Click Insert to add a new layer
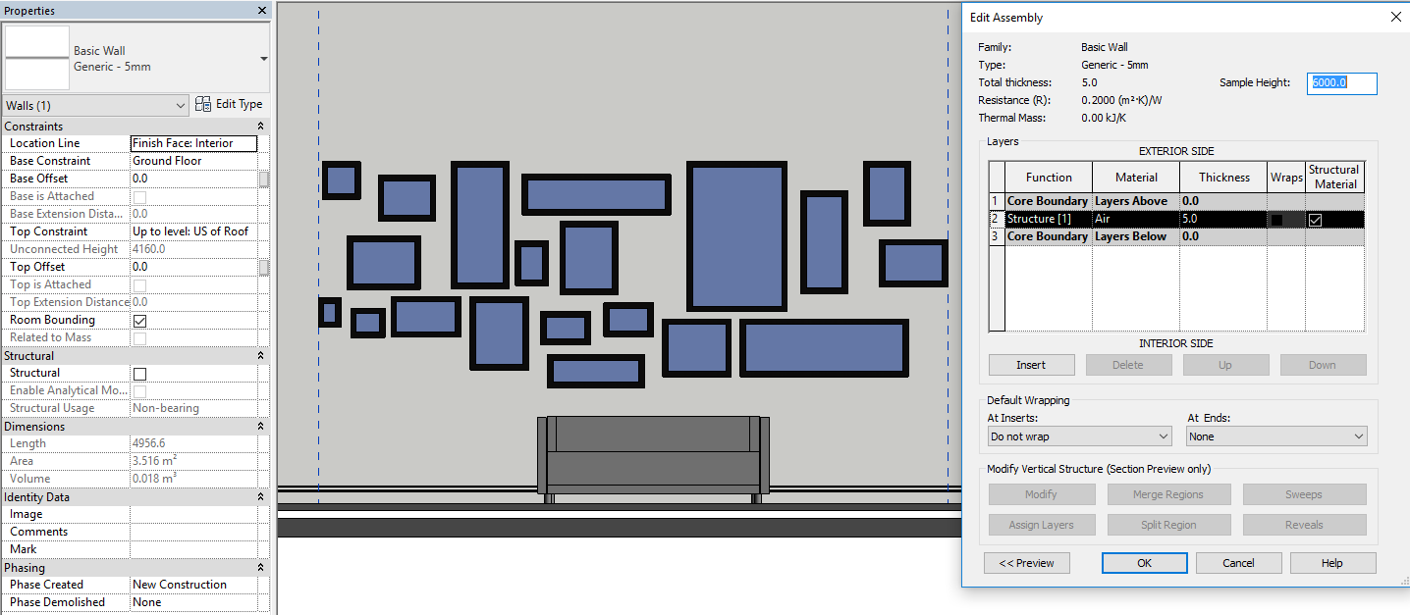 pyautogui.click(x=1031, y=364)
